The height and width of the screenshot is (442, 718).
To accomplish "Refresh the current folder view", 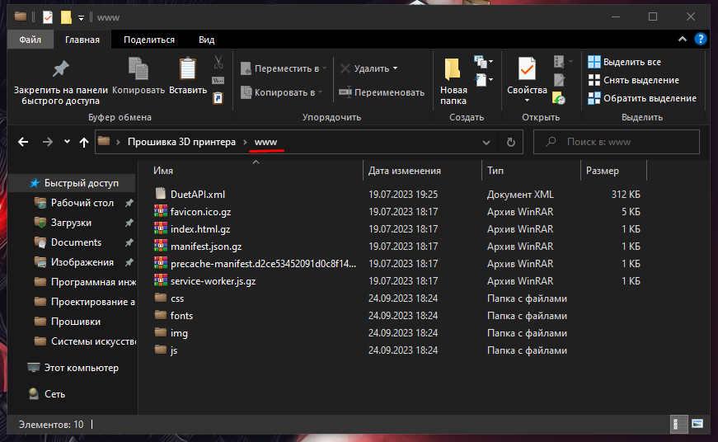I will 510,142.
